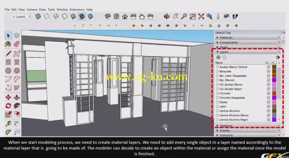The image size is (289, 158).
Task: Activate the Line pencil tool
Action: click(x=8, y=54)
